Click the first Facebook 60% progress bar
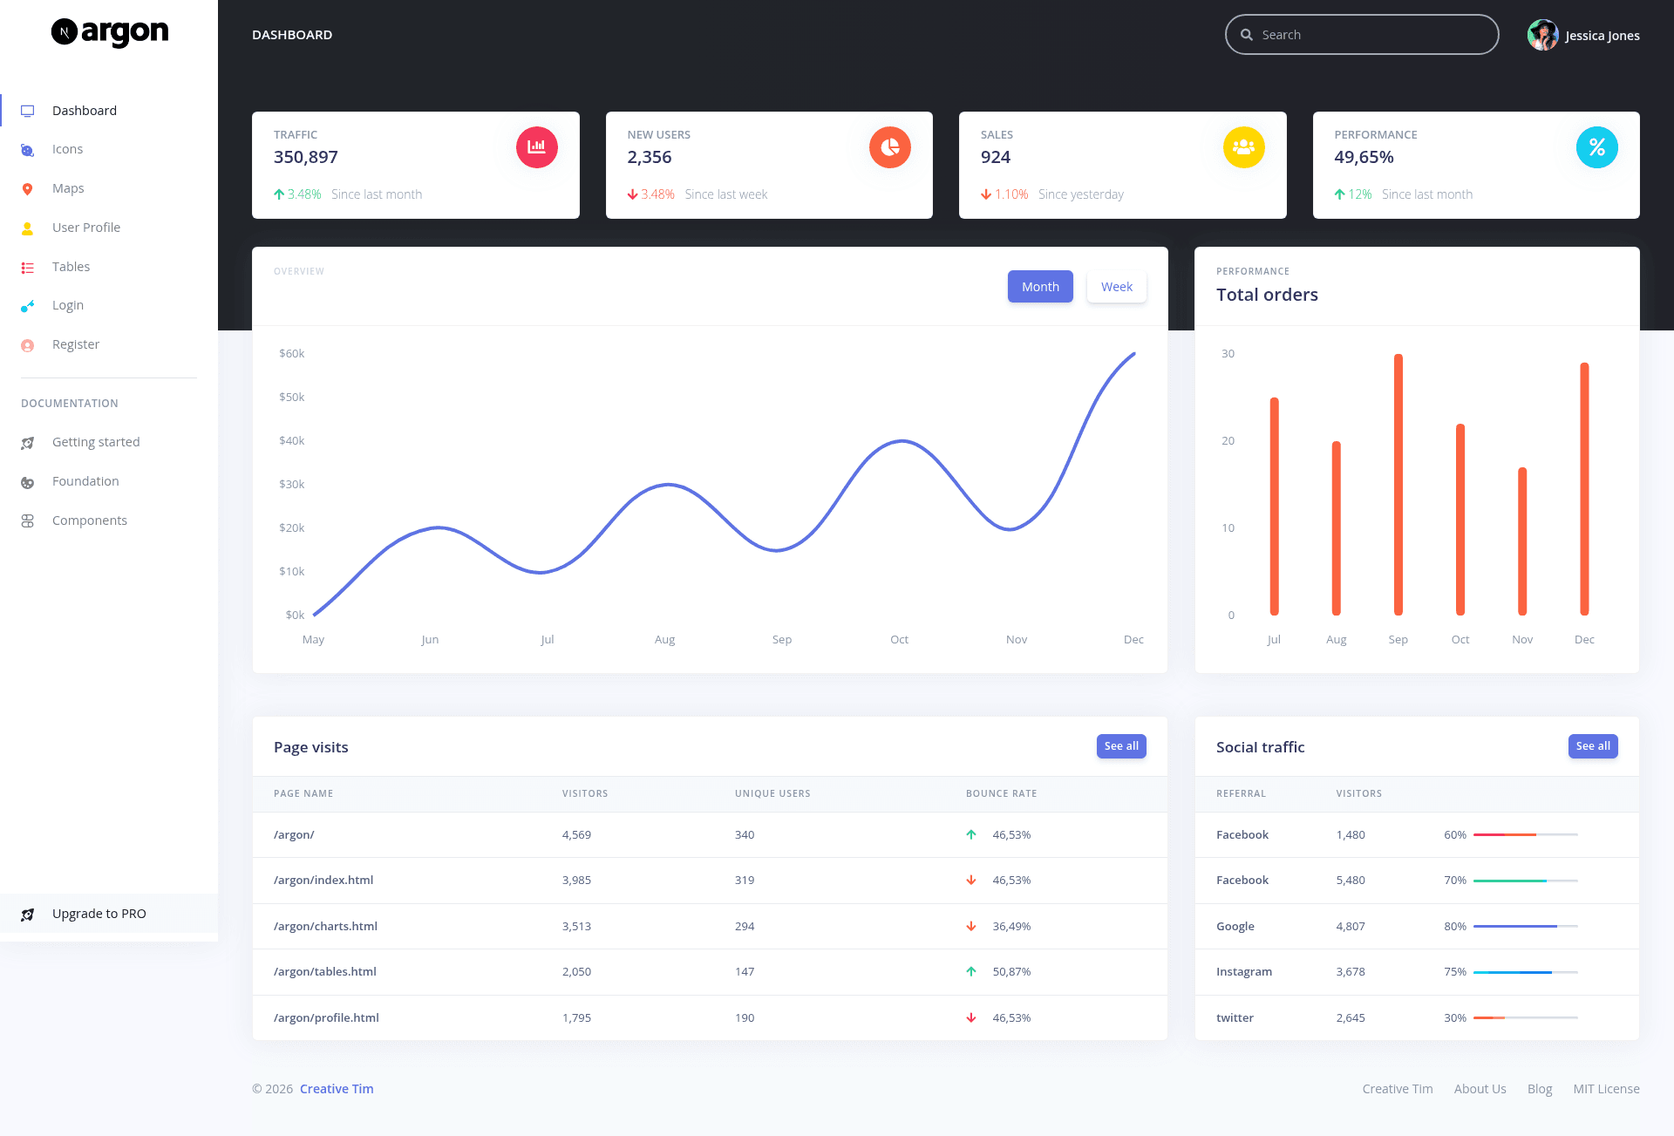Image resolution: width=1674 pixels, height=1136 pixels. 1526,835
